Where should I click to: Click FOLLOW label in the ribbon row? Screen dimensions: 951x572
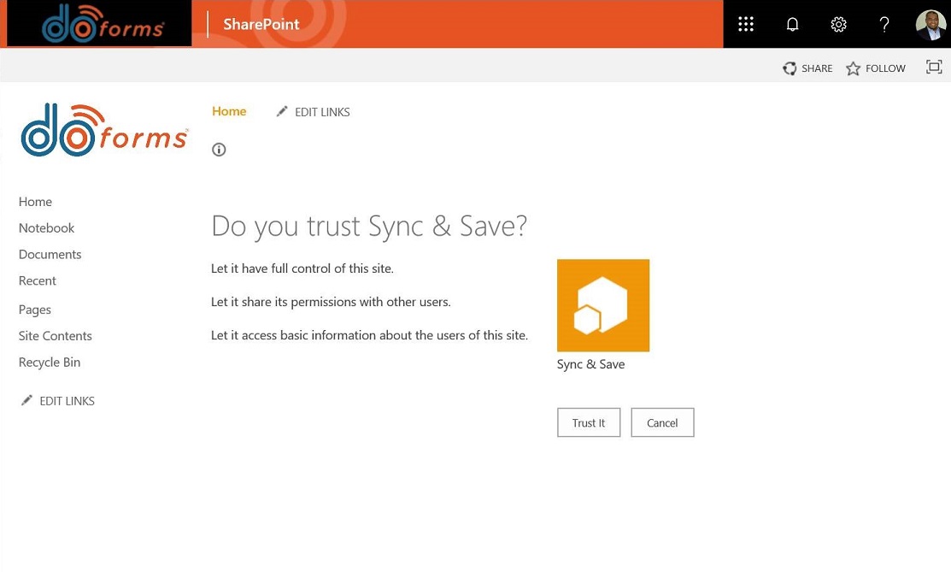[885, 68]
